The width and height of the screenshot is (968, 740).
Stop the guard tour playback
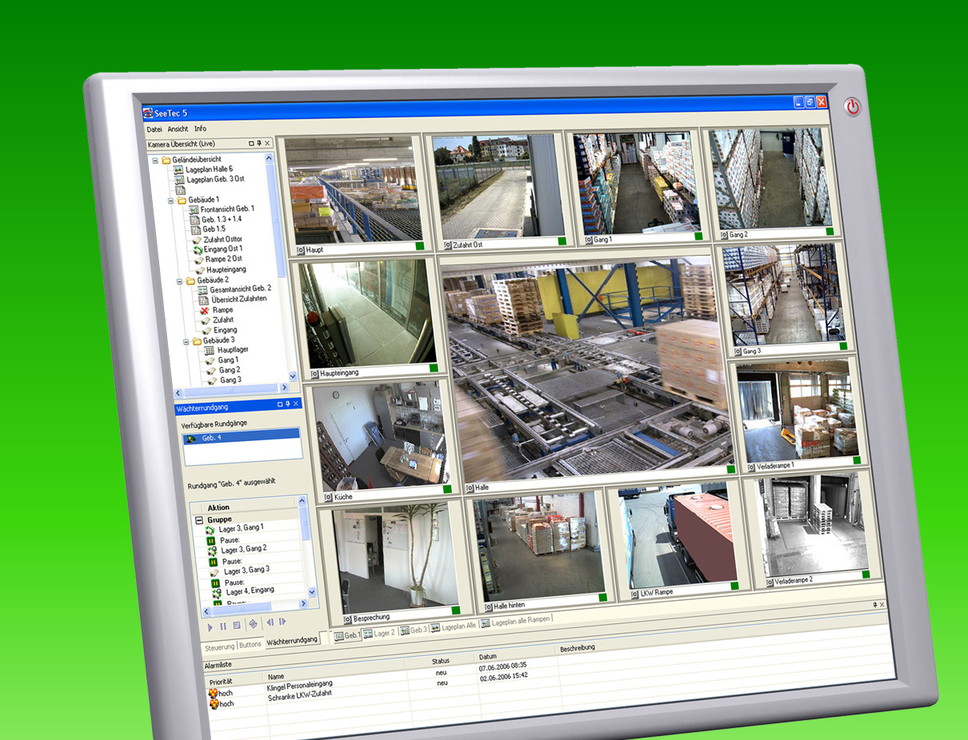pyautogui.click(x=236, y=625)
